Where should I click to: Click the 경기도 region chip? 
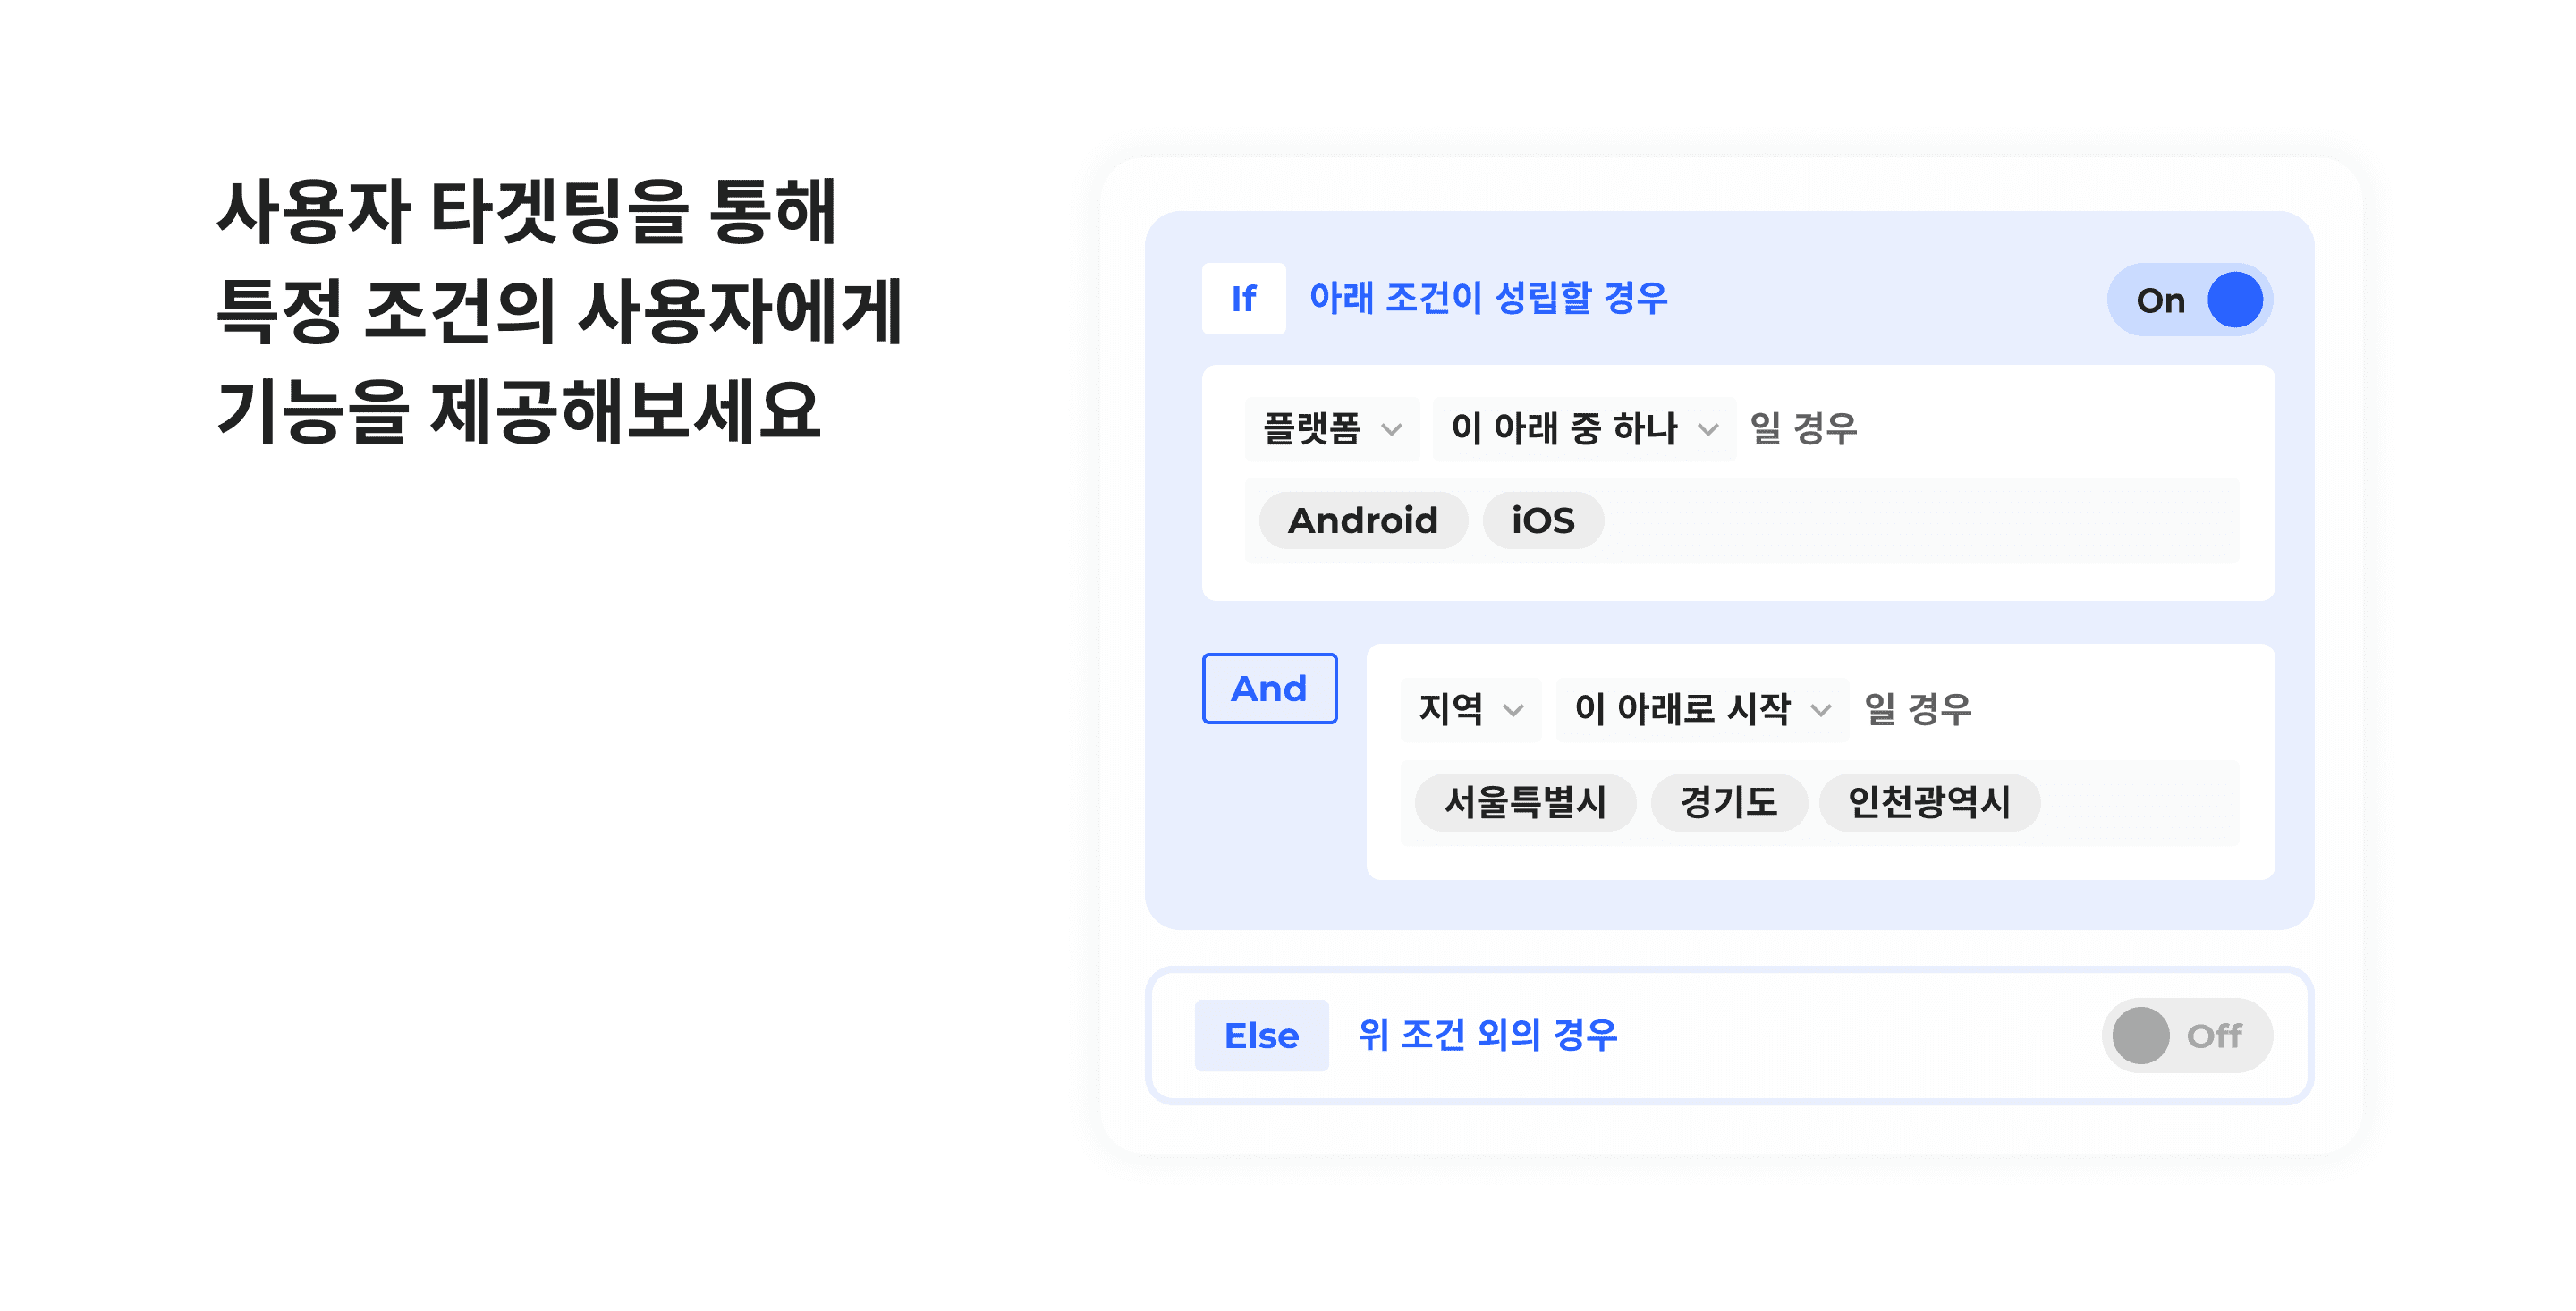pos(1728,802)
